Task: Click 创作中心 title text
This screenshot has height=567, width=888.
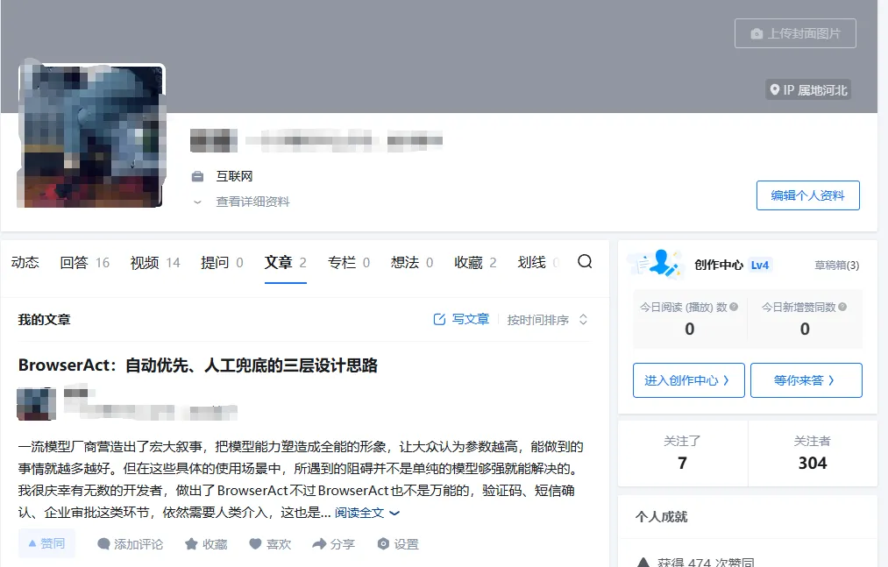Action: (x=719, y=265)
